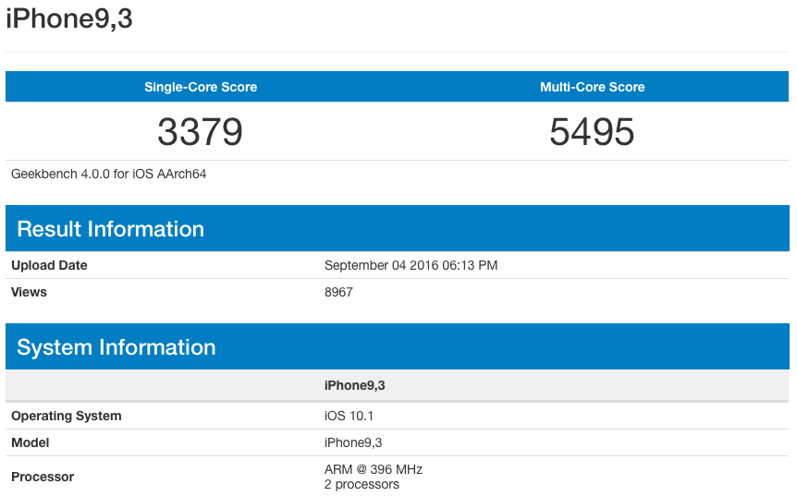Click the Upload Date label
797x496 pixels.
coord(49,265)
